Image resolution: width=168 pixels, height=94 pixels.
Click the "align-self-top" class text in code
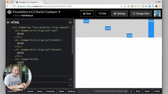(47, 31)
